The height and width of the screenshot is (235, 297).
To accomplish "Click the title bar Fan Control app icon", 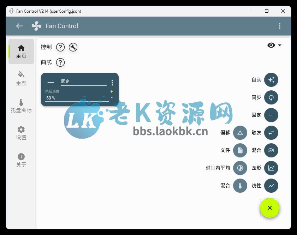I will (x=12, y=11).
